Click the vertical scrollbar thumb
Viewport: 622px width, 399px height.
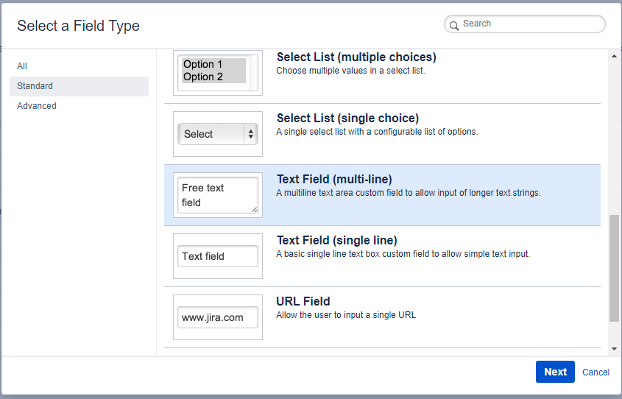coord(615,269)
